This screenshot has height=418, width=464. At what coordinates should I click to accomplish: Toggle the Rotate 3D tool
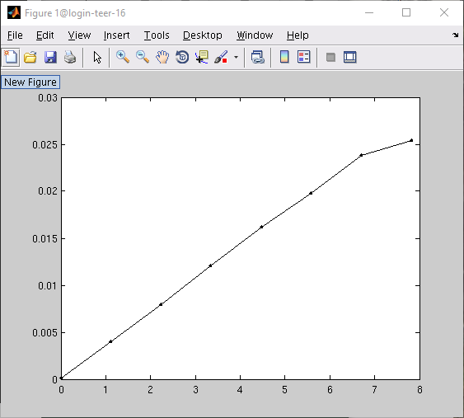click(182, 57)
